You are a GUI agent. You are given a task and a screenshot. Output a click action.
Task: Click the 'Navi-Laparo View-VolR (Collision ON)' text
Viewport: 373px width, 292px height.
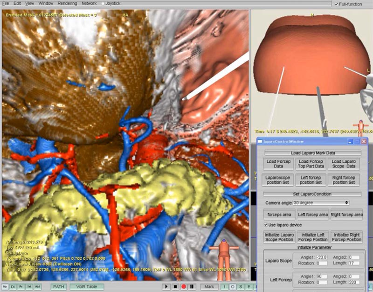(43, 264)
